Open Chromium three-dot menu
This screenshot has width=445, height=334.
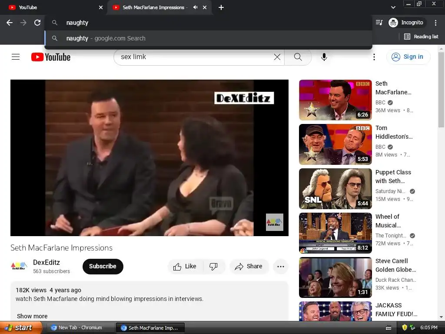click(435, 23)
